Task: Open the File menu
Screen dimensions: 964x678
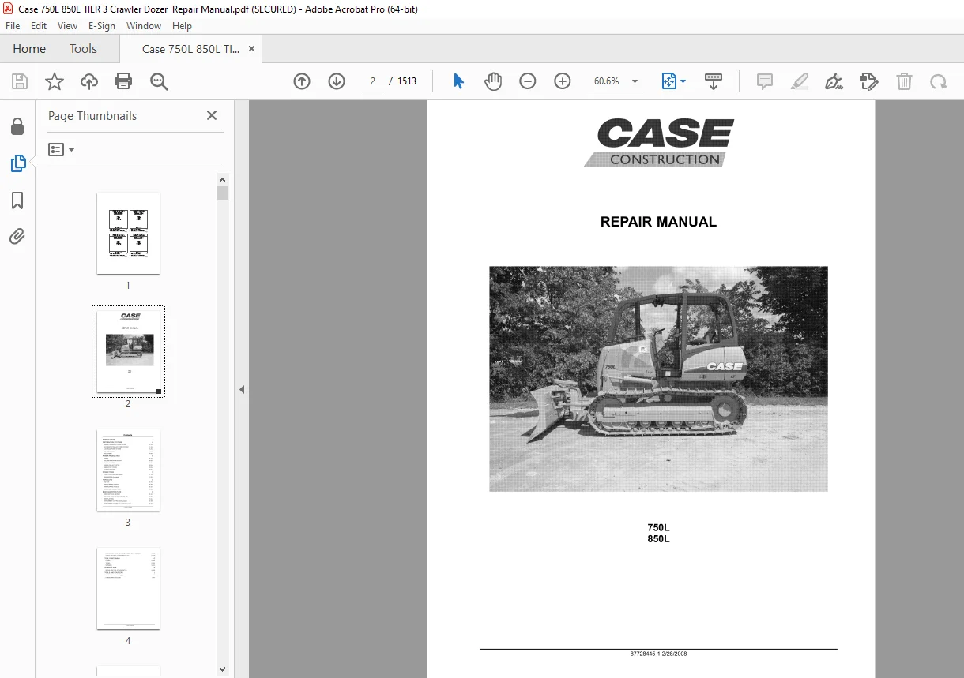Action: [13, 26]
